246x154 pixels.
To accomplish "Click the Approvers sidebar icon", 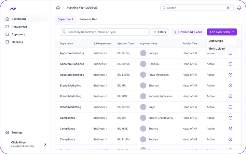I will [x=8, y=34].
